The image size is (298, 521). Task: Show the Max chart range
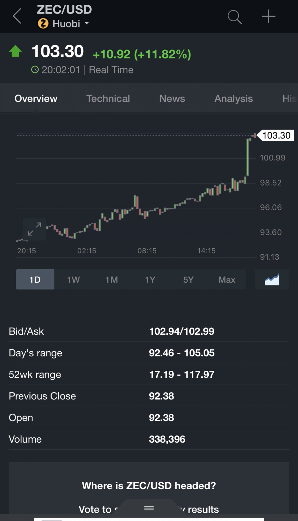pyautogui.click(x=227, y=280)
